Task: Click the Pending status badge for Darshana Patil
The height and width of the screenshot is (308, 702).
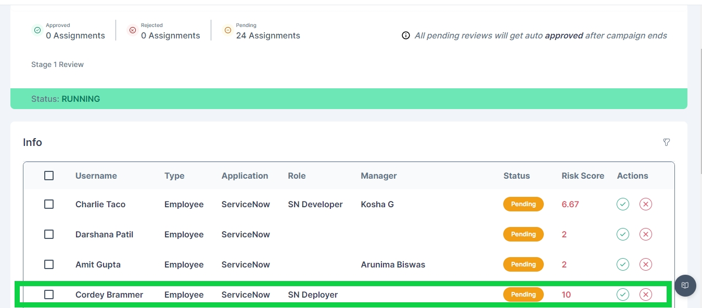Action: (x=523, y=234)
